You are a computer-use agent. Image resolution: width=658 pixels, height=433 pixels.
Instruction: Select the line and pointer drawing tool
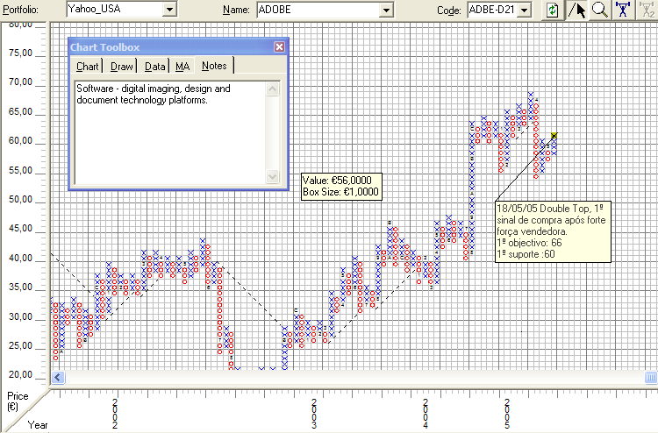coord(576,10)
